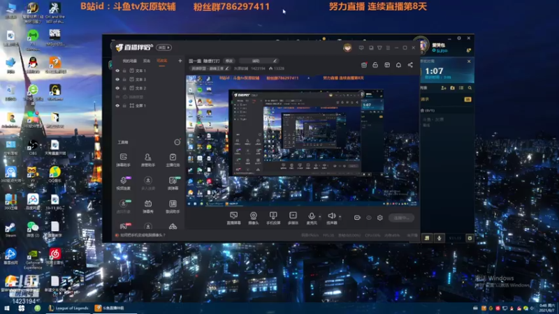
Task: Open the taskbar clock showing the date
Action: pyautogui.click(x=547, y=308)
